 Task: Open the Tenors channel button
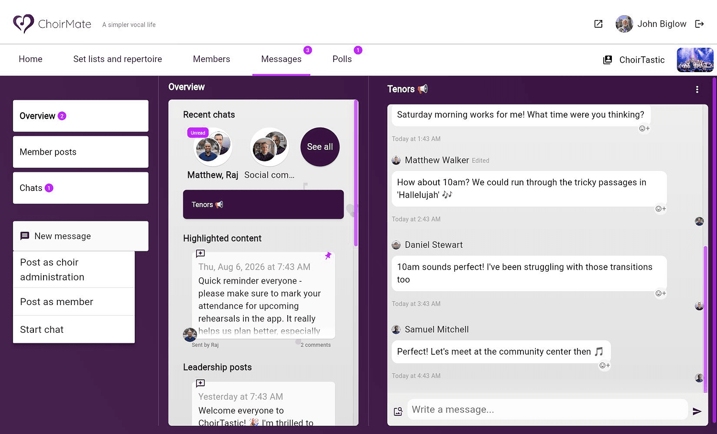[x=263, y=204]
